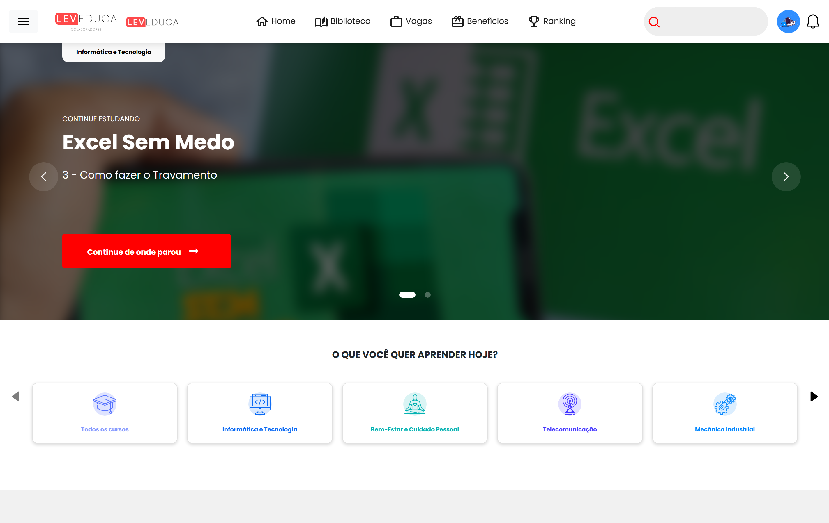Screen dimensions: 829x523
Task: Click the antenna tower icon
Action: (570, 404)
